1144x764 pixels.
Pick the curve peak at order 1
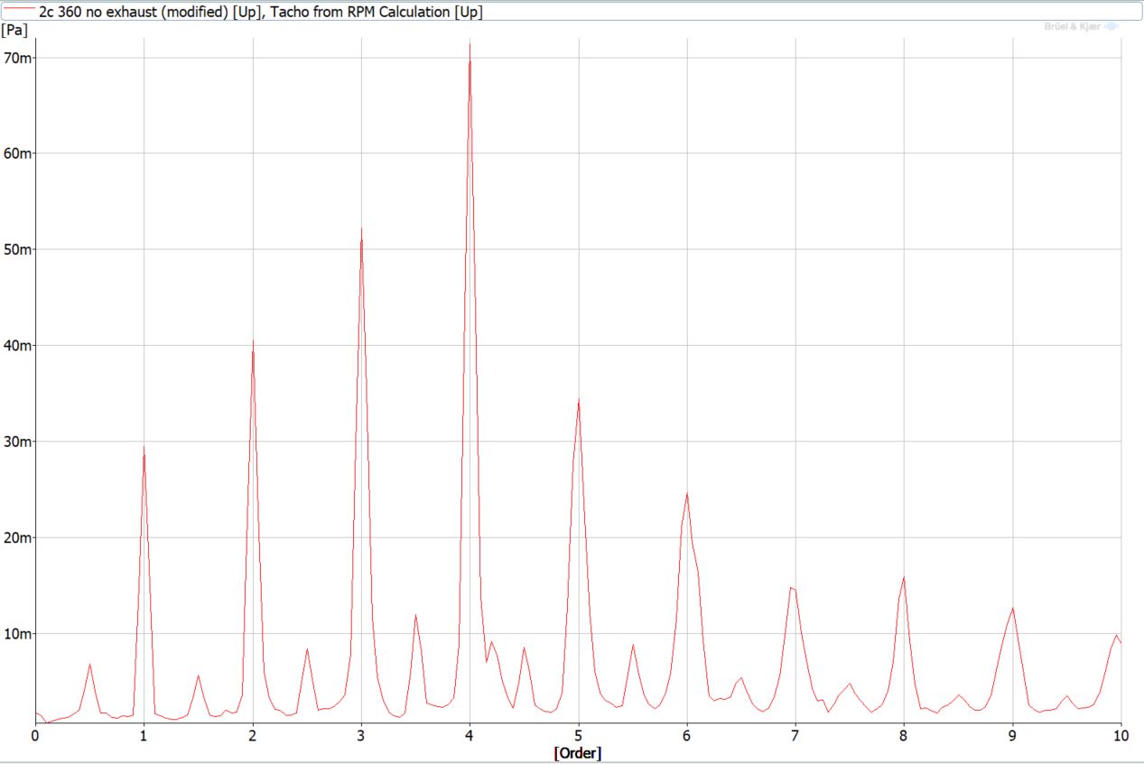(x=144, y=448)
